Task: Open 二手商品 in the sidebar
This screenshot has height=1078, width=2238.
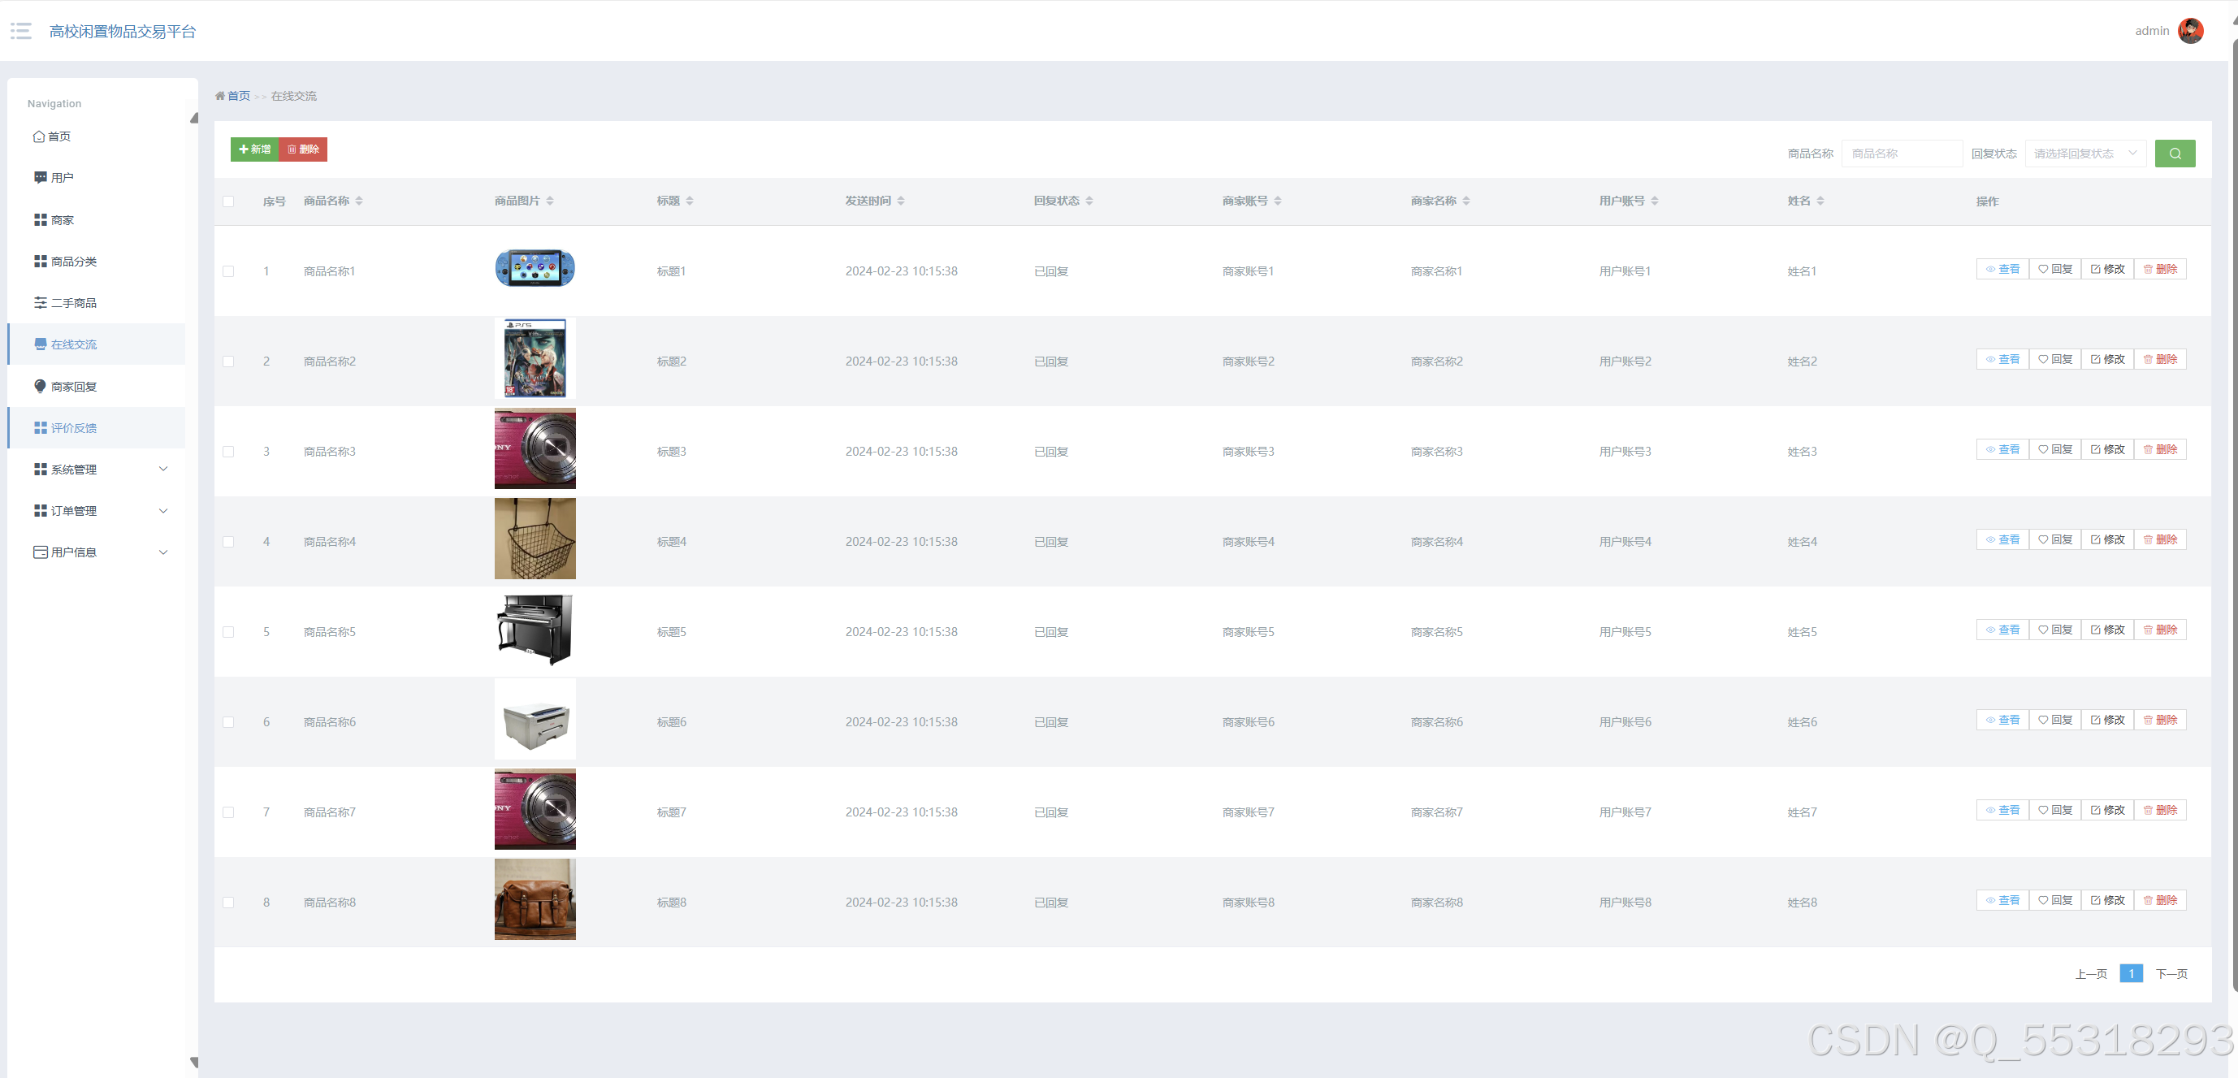Action: tap(74, 303)
